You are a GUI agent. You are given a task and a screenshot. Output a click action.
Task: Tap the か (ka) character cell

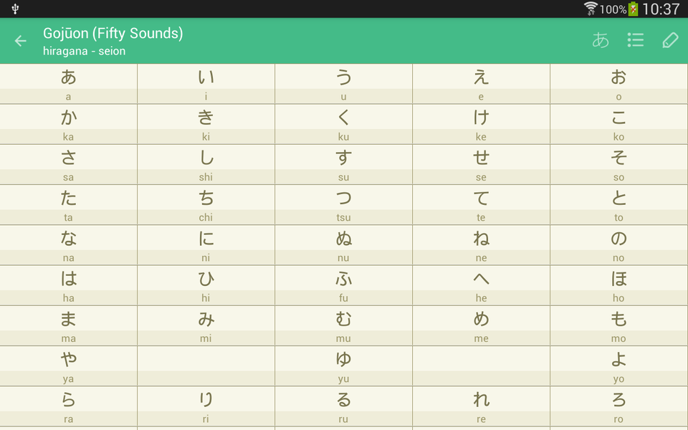[69, 118]
